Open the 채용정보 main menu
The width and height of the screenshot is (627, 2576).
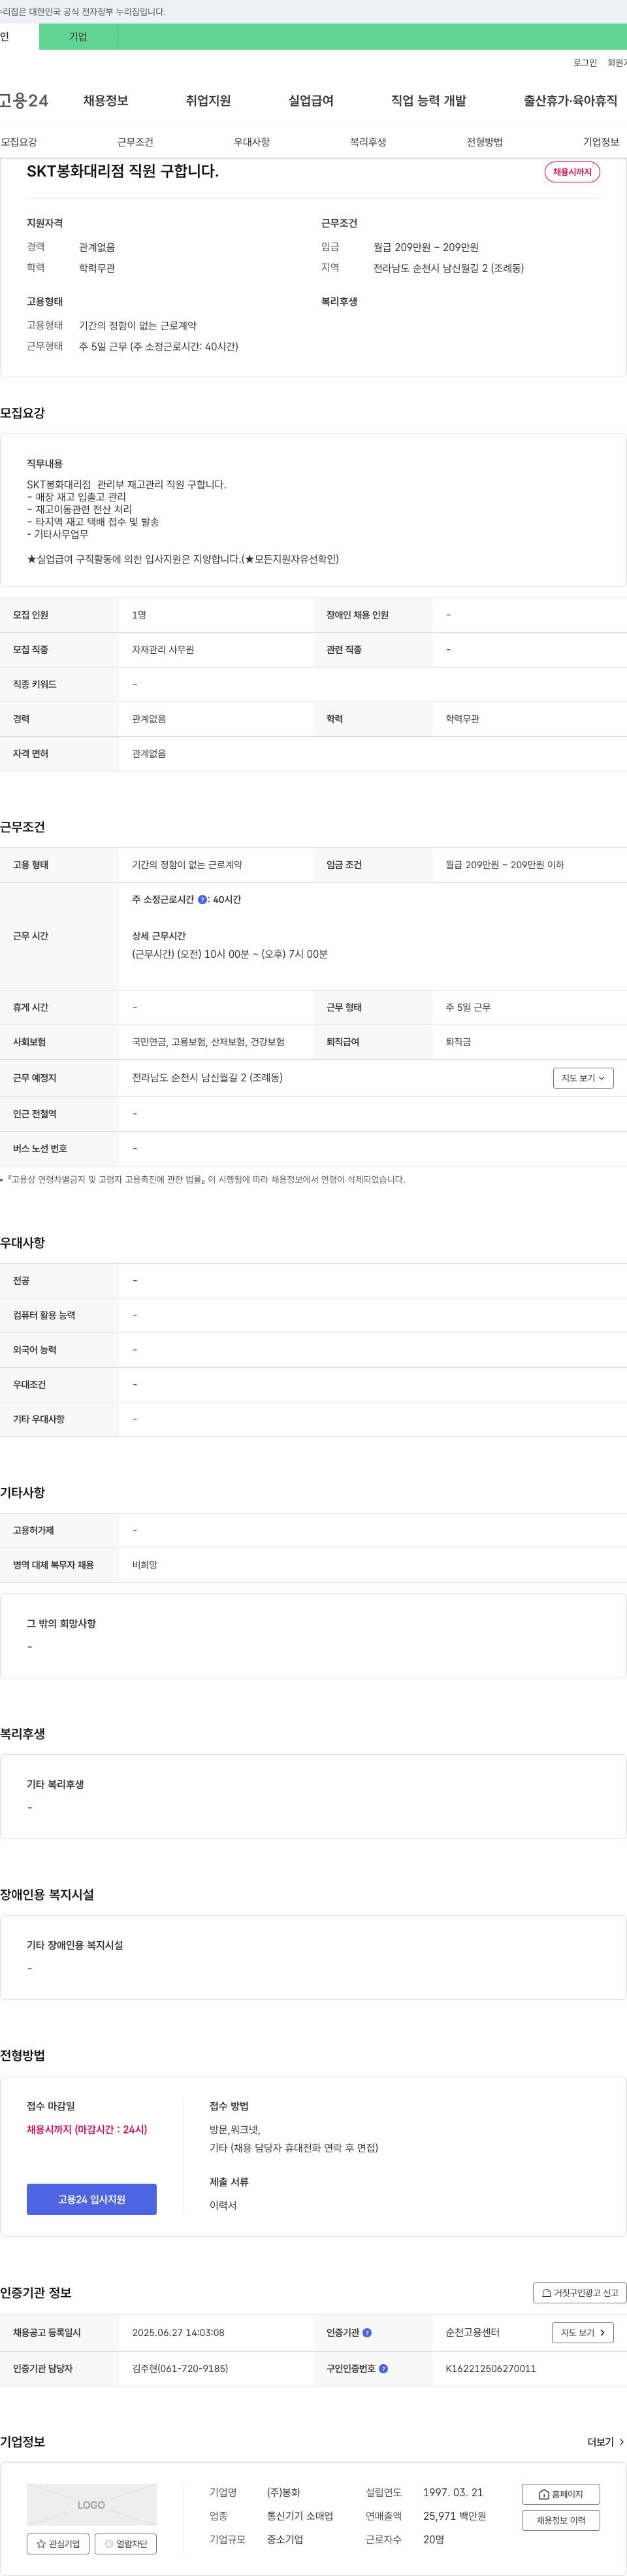pos(106,100)
